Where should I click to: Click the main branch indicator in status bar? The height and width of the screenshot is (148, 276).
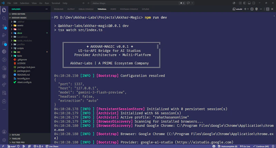click(12, 146)
